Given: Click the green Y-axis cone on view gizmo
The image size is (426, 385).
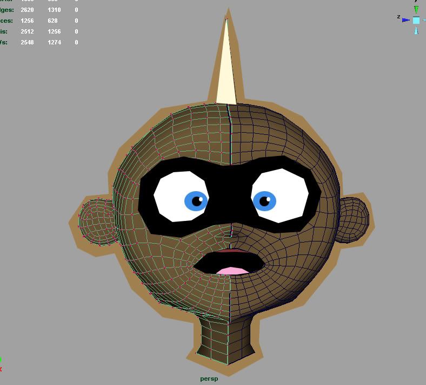Looking at the screenshot, I should click(416, 10).
